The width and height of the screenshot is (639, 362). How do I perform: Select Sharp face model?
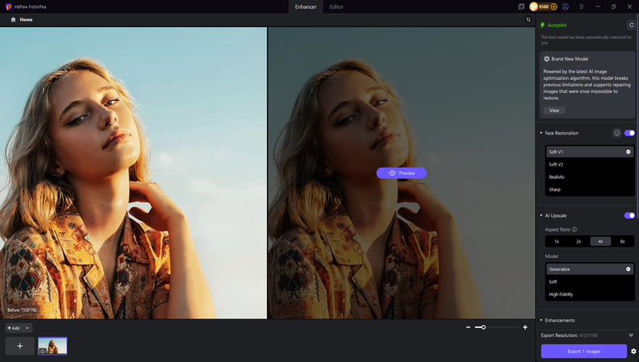point(589,189)
